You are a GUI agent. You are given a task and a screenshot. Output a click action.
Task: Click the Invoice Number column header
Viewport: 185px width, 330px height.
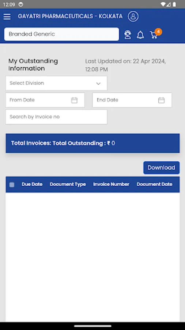(x=111, y=184)
